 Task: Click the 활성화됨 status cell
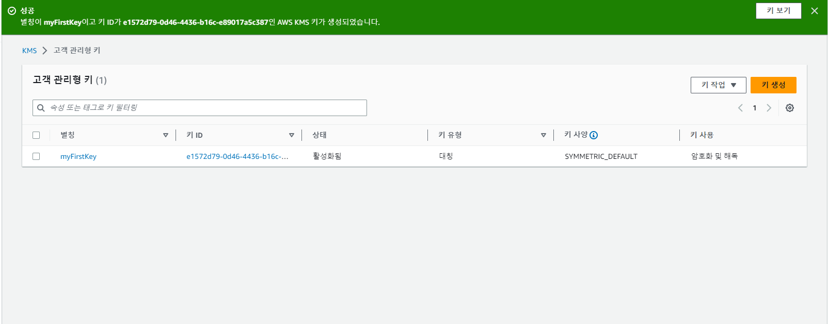[x=327, y=156]
